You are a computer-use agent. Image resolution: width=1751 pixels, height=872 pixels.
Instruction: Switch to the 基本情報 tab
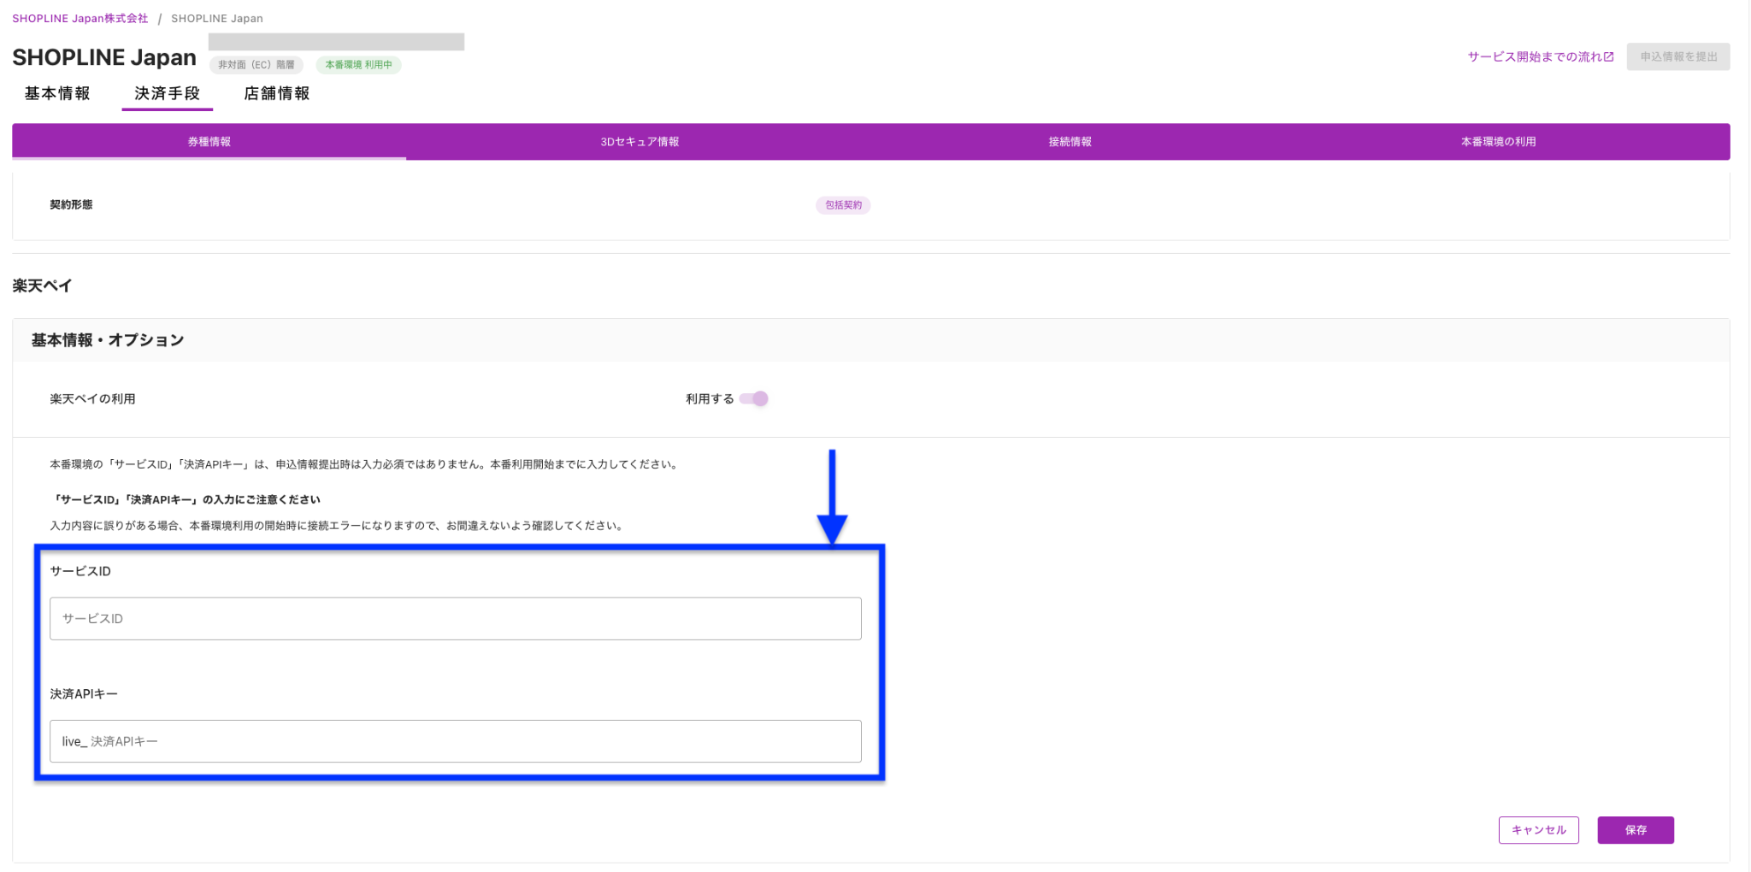pyautogui.click(x=57, y=93)
